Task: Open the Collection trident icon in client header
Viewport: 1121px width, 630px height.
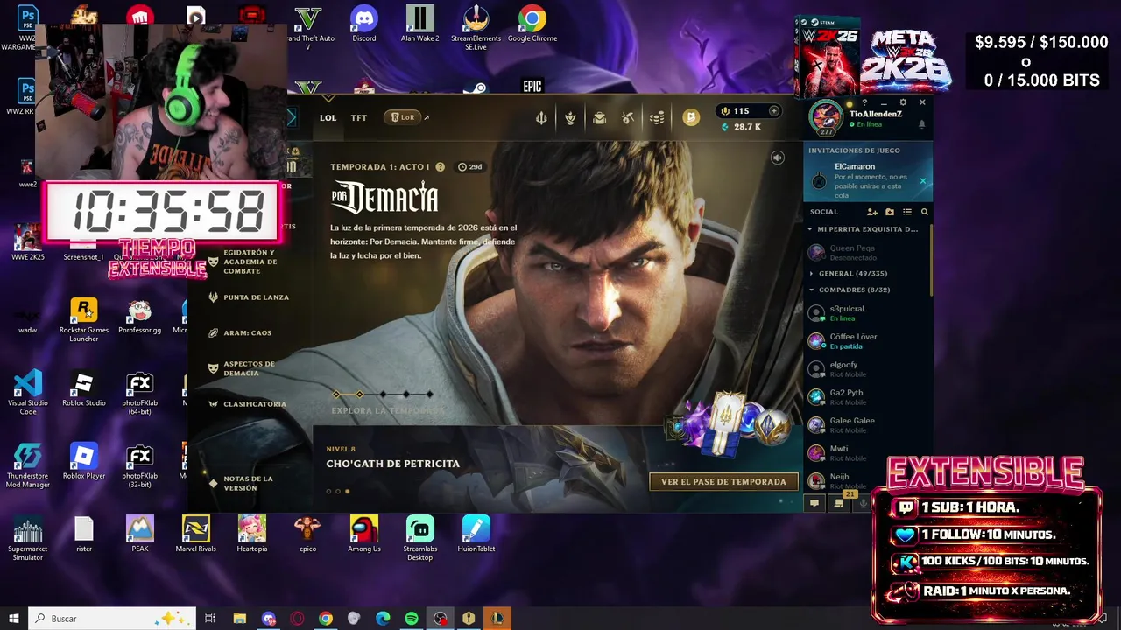Action: 541,118
